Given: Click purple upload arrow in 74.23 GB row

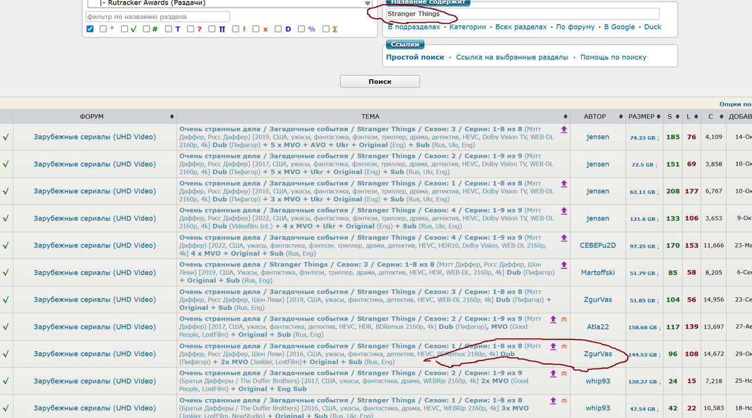Looking at the screenshot, I should 564,129.
